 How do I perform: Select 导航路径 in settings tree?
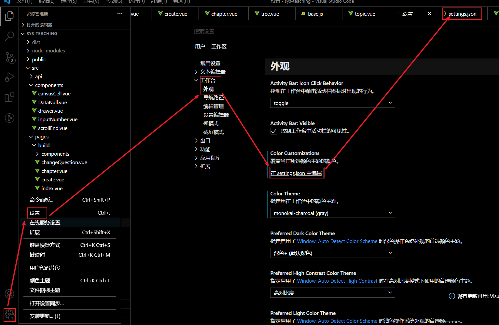(214, 97)
